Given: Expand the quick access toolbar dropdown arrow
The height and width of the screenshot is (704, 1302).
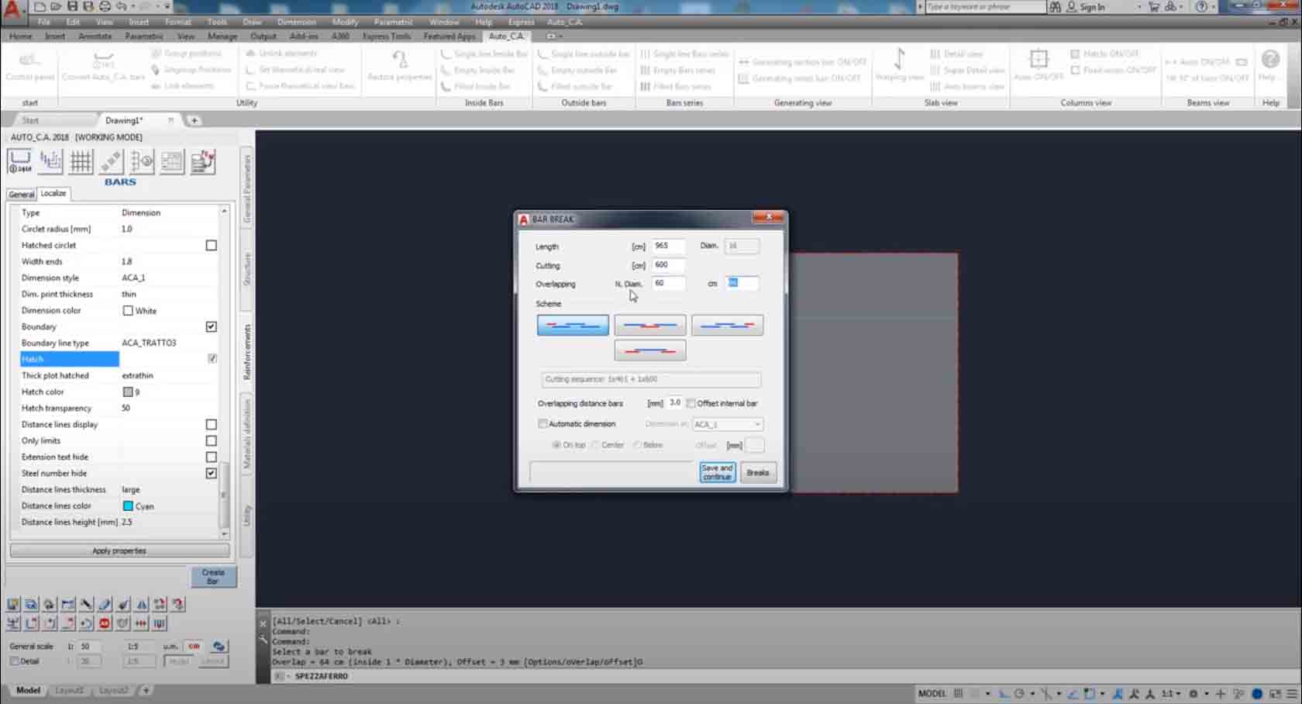Looking at the screenshot, I should pyautogui.click(x=167, y=6).
